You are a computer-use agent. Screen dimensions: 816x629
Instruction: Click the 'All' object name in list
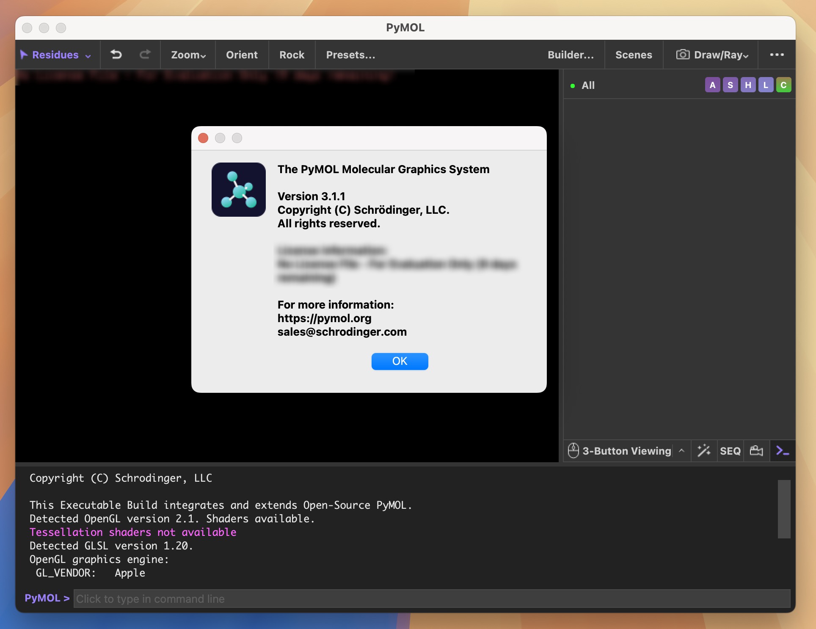coord(588,86)
